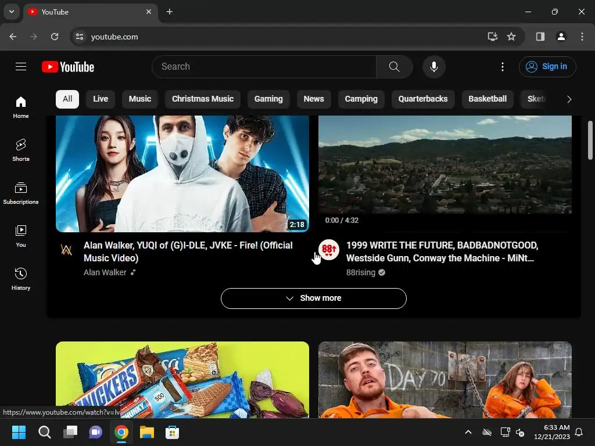The height and width of the screenshot is (446, 595).
Task: Click the page vertical scrollbar
Action: pos(590,141)
